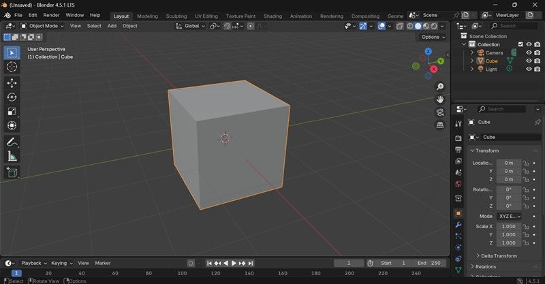Open the Keying dropdown in timeline
Viewport: 545px width, 284px height.
tap(61, 263)
